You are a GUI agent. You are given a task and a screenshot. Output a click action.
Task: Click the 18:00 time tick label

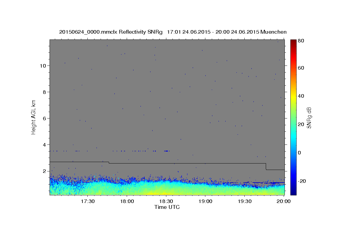click(127, 202)
